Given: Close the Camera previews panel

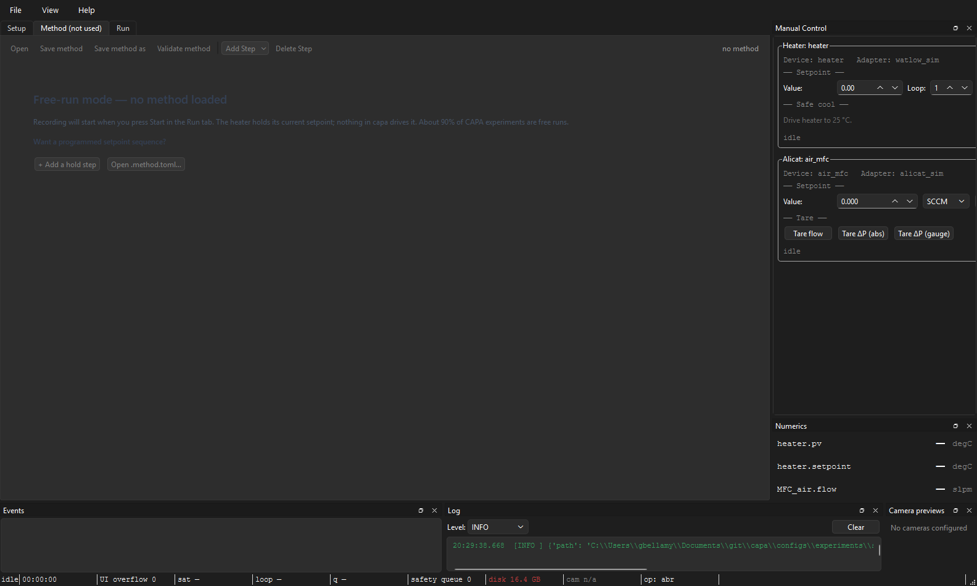Looking at the screenshot, I should click(969, 511).
